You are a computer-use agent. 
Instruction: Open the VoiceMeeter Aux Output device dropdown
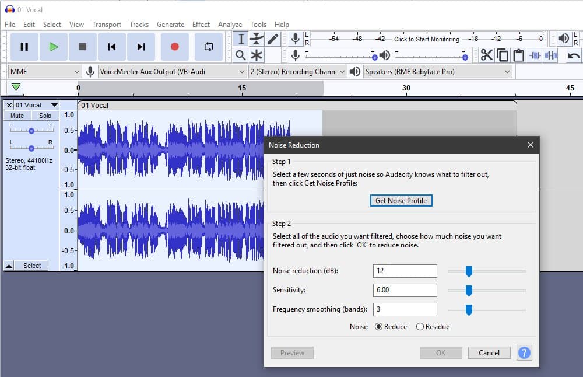[x=172, y=71]
